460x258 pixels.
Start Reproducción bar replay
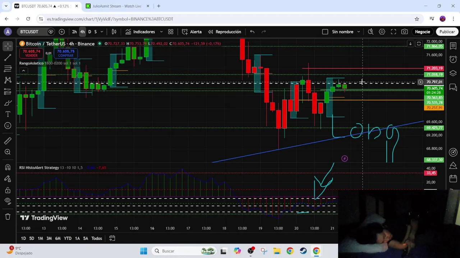(225, 32)
